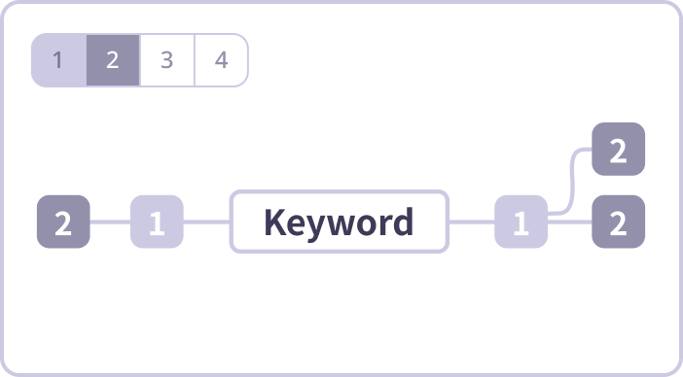Image resolution: width=683 pixels, height=377 pixels.
Task: Select depth level 1 in segmented control
Action: click(x=58, y=60)
